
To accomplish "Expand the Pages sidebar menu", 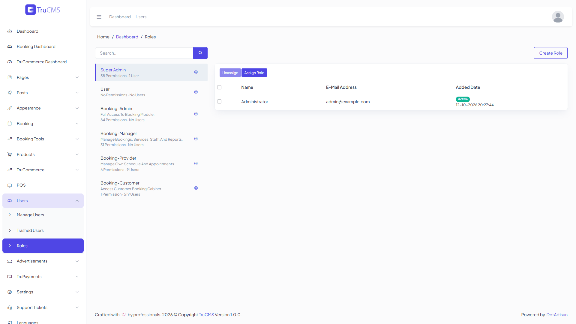I will point(43,77).
